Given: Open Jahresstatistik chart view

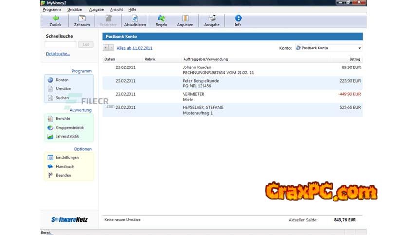Looking at the screenshot, I should pos(67,136).
